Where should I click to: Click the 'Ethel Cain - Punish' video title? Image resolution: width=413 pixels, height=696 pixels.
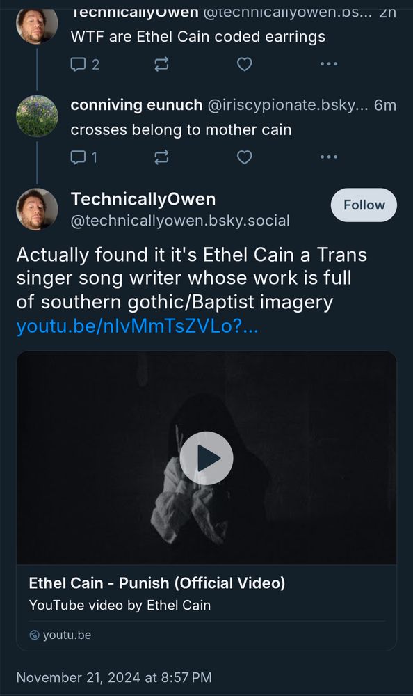(x=156, y=583)
